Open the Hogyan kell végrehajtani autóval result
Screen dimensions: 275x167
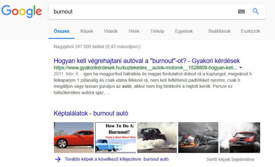(x=147, y=61)
